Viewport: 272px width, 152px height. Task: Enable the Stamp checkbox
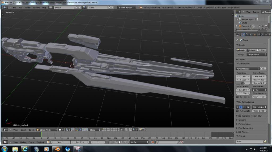pyautogui.click(x=240, y=132)
